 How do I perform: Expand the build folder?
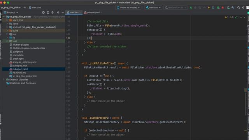(7, 31)
